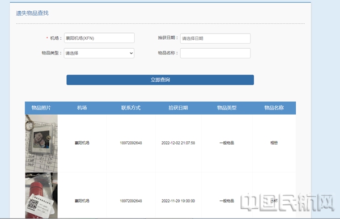This screenshot has width=340, height=219.
Task: Click the item name in the 2022-12-02 row
Action: [274, 143]
